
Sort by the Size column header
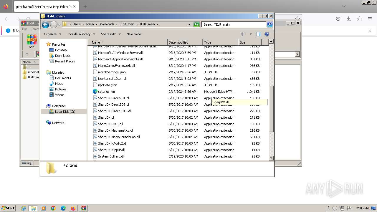coord(250,42)
